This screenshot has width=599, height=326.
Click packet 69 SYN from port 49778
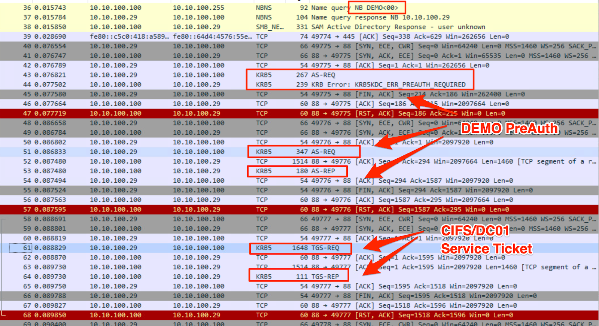coord(225,323)
